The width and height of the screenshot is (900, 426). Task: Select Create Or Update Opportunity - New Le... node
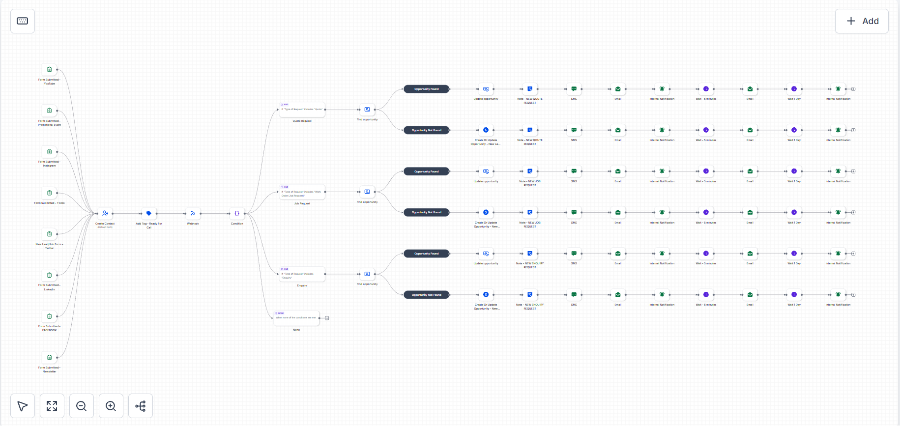[486, 130]
